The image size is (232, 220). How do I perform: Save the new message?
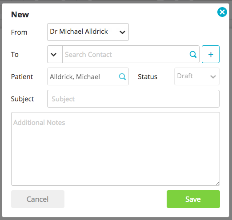click(x=193, y=199)
